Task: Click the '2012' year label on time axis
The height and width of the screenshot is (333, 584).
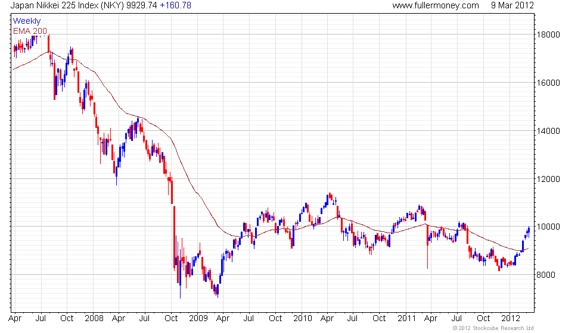Action: tap(511, 319)
